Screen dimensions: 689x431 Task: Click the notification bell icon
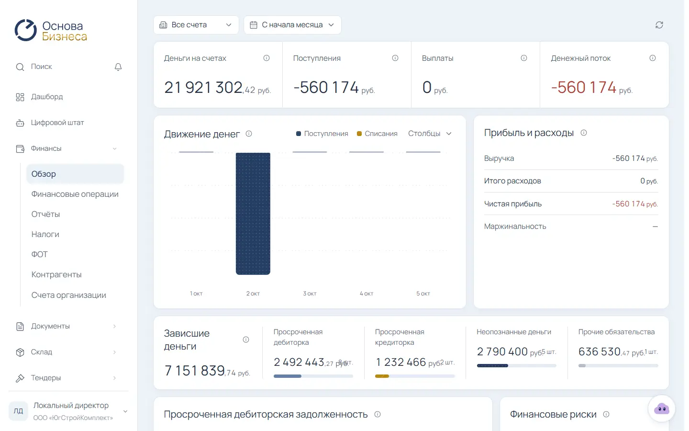coord(118,67)
